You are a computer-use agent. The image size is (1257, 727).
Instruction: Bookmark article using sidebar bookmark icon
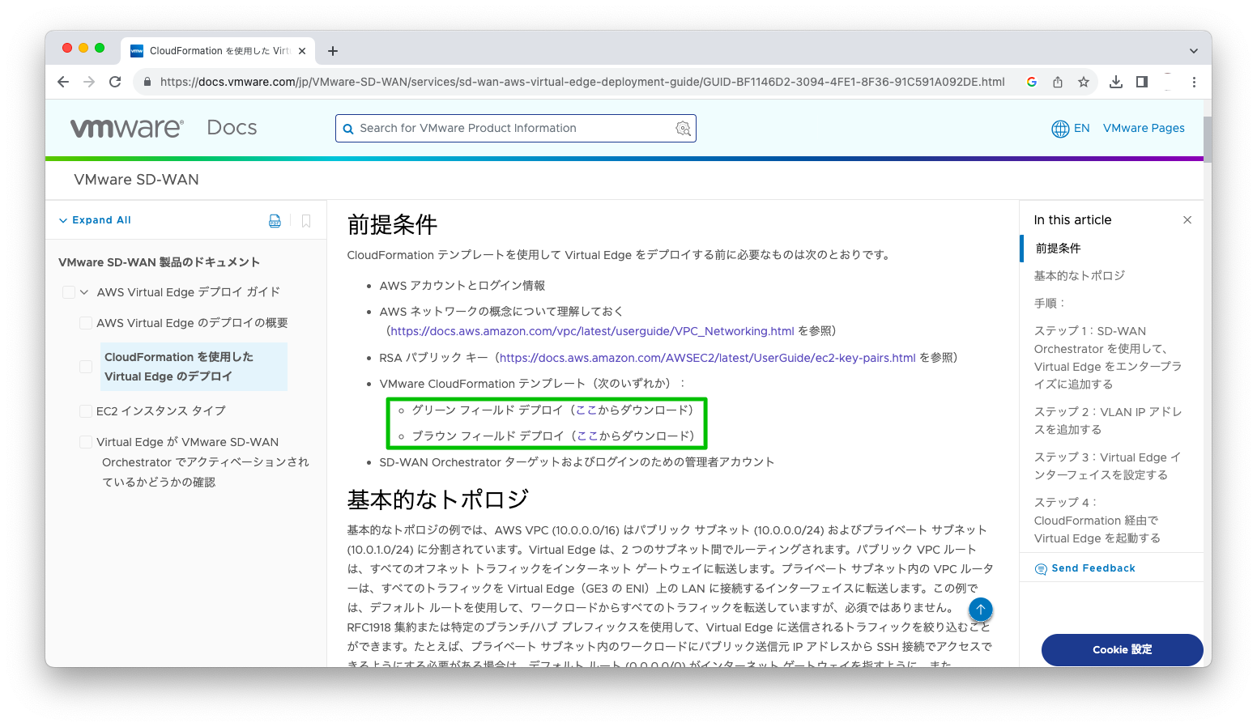(306, 221)
